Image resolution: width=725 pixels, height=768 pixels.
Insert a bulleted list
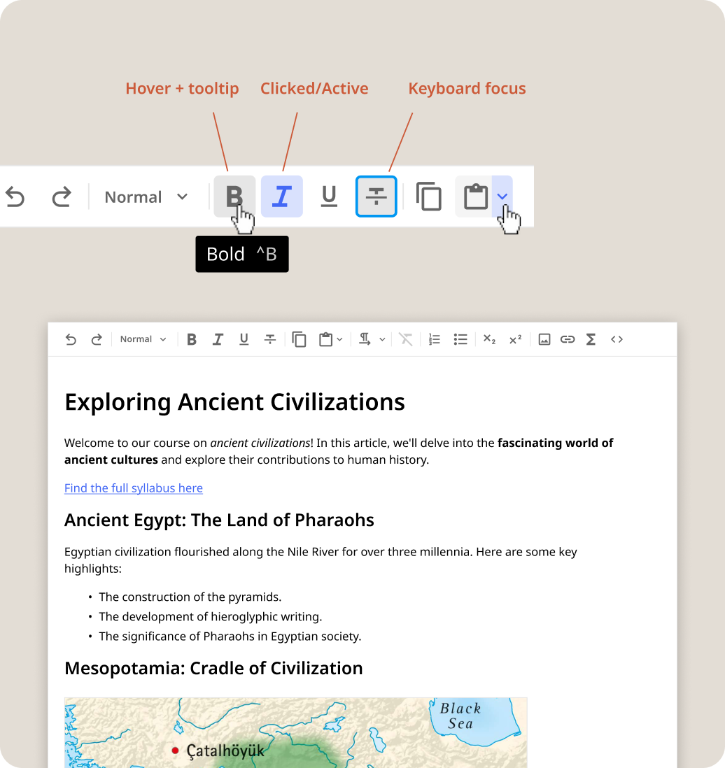pos(460,339)
